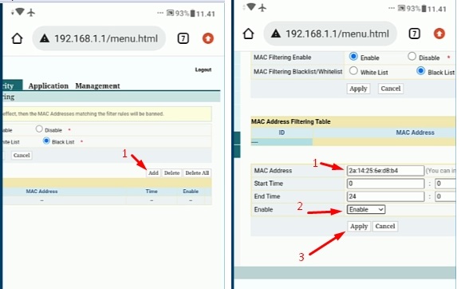Click MAC Address column header in left table
This screenshot has width=461, height=289.
(41, 192)
